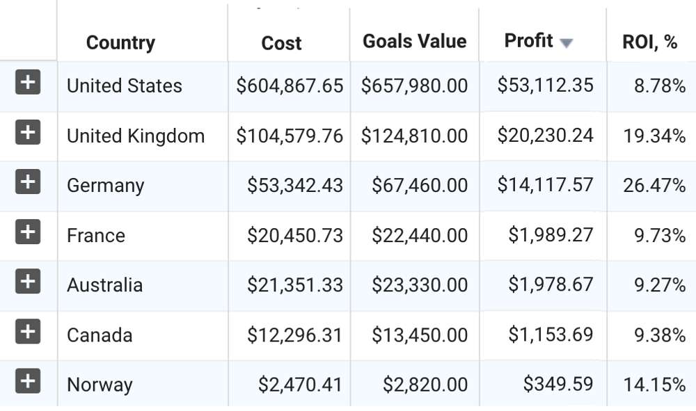Click the plus icon beside France
The image size is (696, 411).
[x=28, y=232]
